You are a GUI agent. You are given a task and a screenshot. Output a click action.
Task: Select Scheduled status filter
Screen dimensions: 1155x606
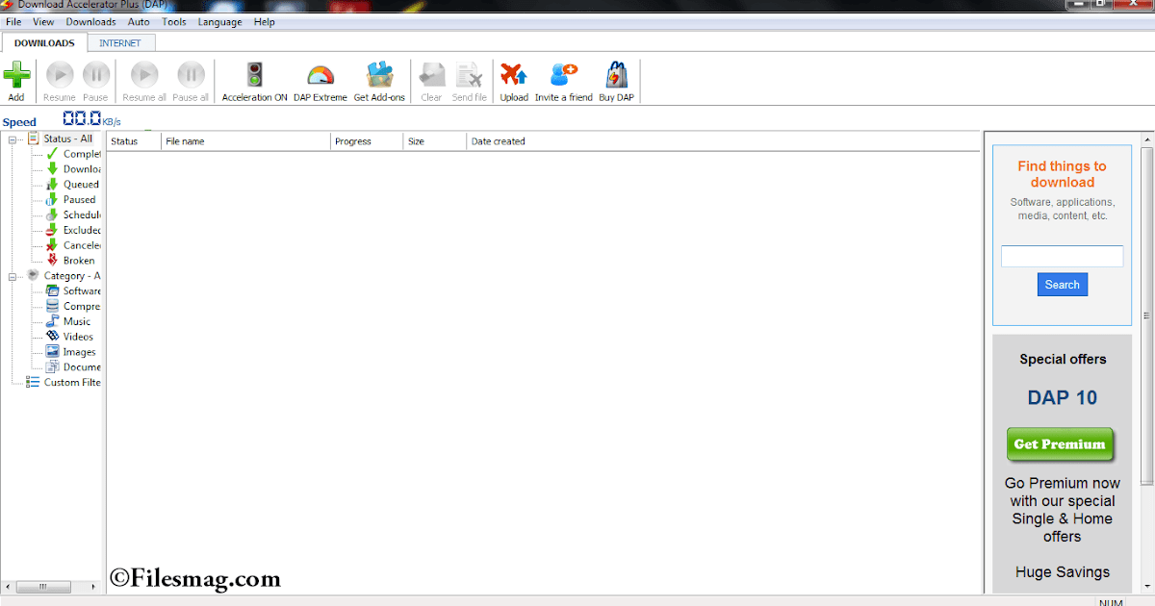[x=73, y=215]
